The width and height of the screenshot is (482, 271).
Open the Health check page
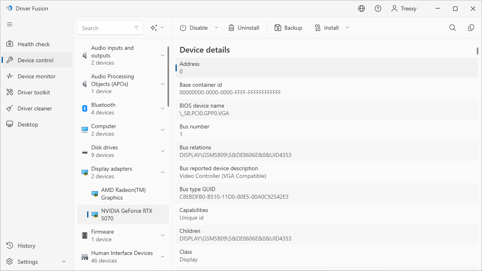click(x=34, y=44)
